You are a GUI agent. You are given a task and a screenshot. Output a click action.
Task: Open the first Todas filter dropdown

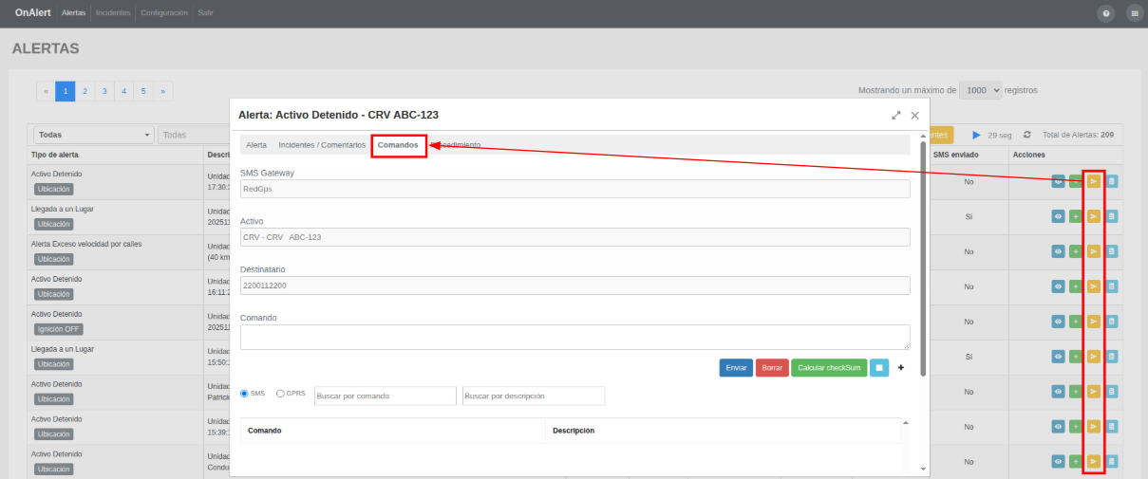click(94, 135)
